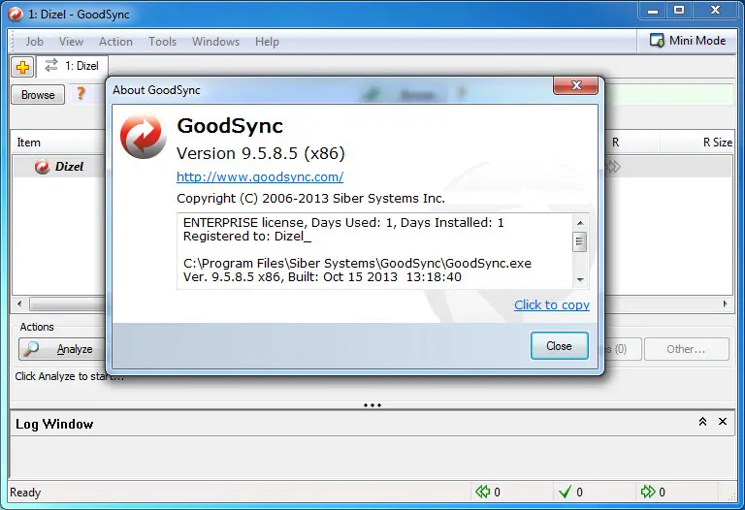Click 'Registered to: Dizel_' text line
This screenshot has width=745, height=510.
[x=247, y=237]
